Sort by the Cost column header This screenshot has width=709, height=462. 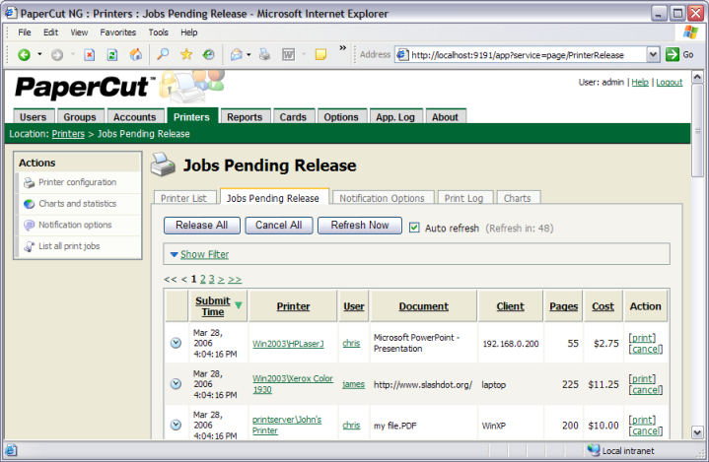tap(603, 306)
